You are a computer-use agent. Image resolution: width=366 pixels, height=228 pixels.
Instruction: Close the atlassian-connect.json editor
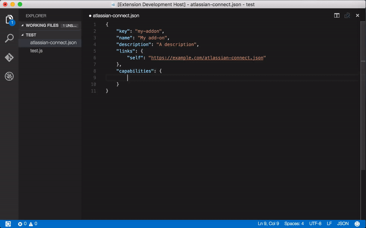coord(357,16)
